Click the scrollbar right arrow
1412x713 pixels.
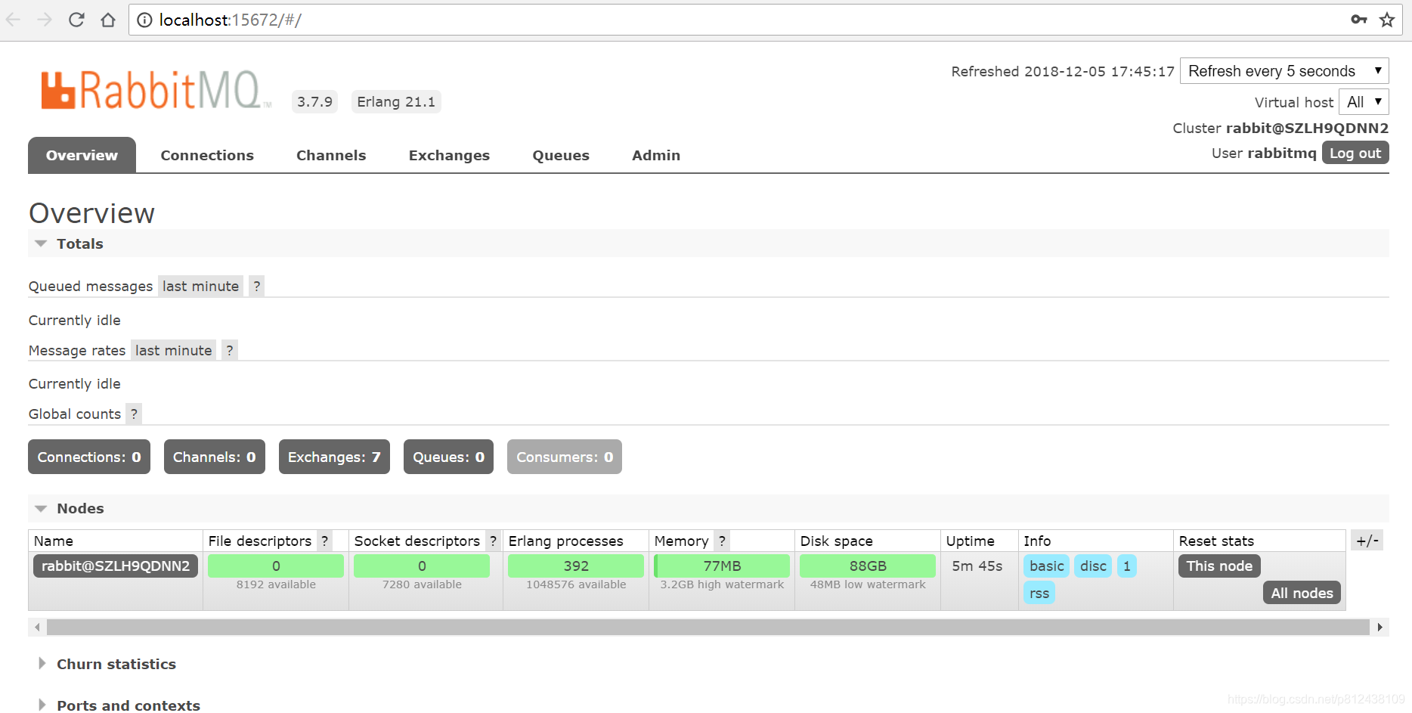[1380, 627]
